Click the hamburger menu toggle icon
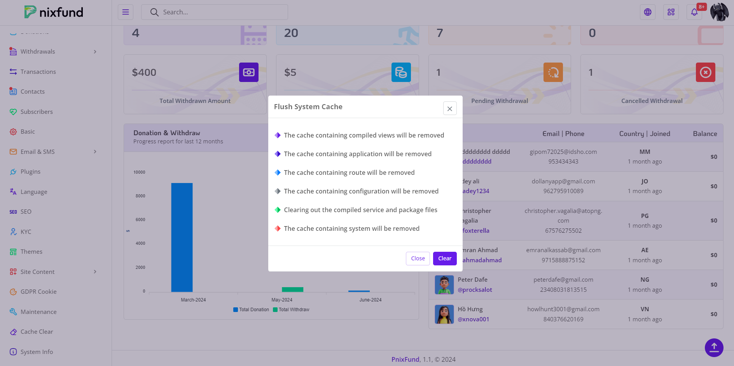Screen dimensions: 734x366 click(125, 12)
